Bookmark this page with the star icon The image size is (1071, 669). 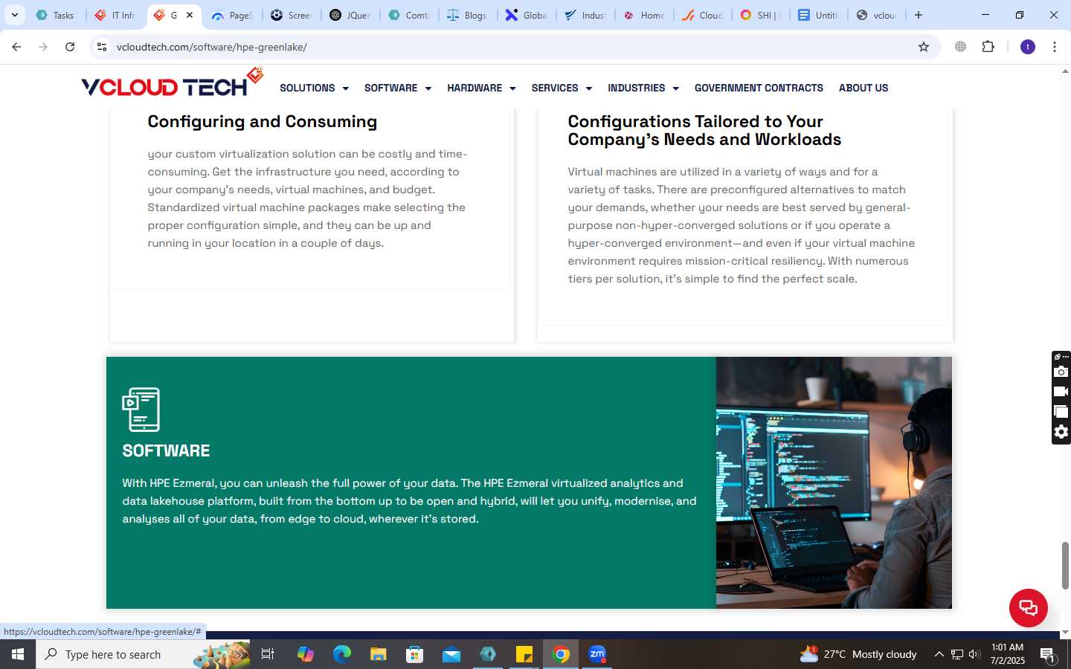924,47
